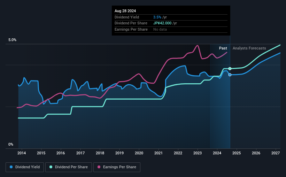Toggle the Dividend Yield legend series

[25, 167]
